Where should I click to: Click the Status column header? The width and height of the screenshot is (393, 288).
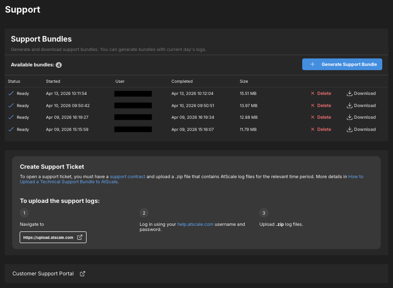tap(14, 81)
